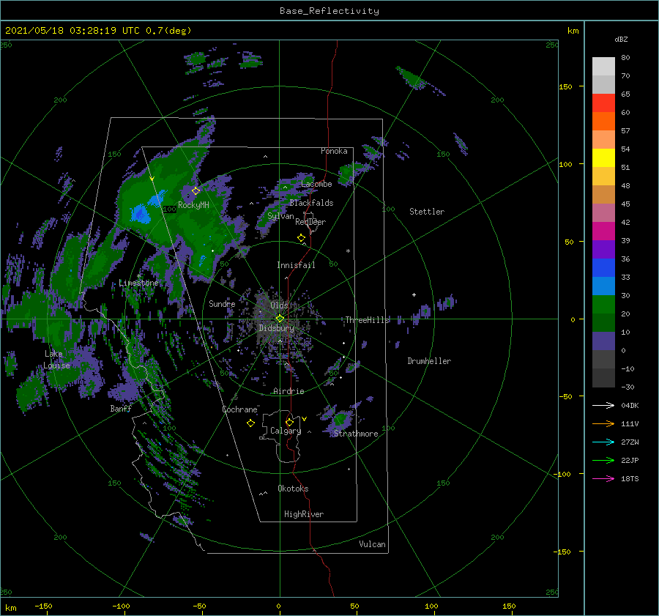Pick the light blue 30-33 dBZ swatch
Image resolution: width=659 pixels, height=616 pixels.
603,286
